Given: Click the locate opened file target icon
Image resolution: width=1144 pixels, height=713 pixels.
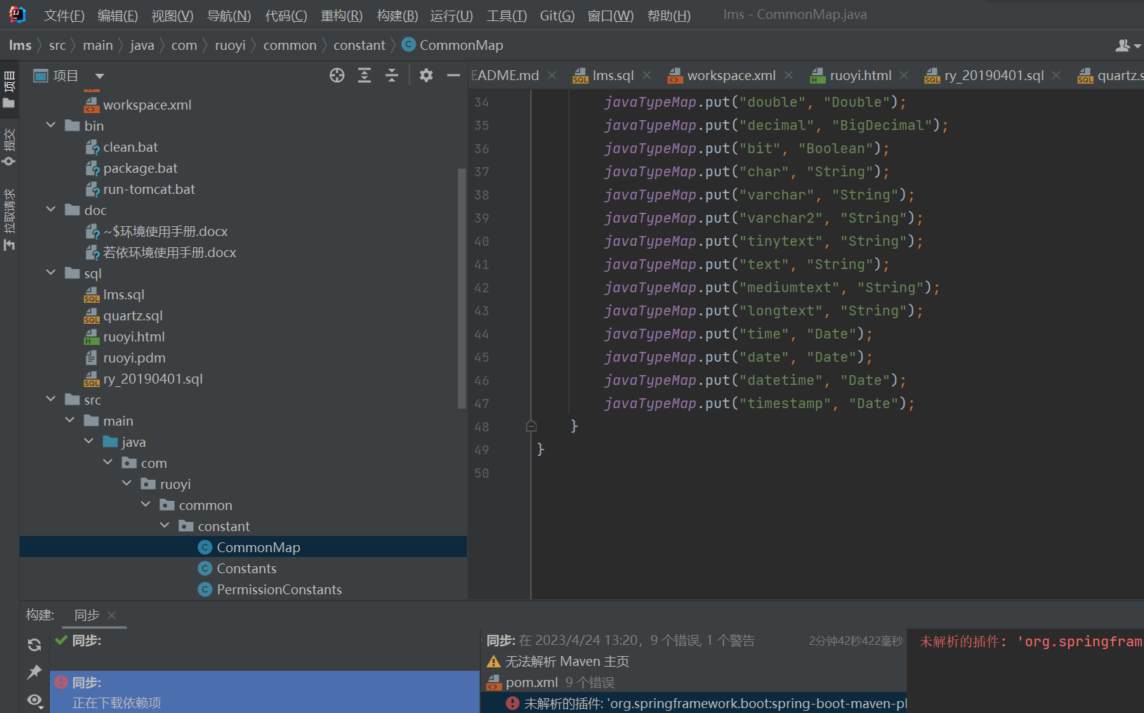Looking at the screenshot, I should click(x=337, y=76).
